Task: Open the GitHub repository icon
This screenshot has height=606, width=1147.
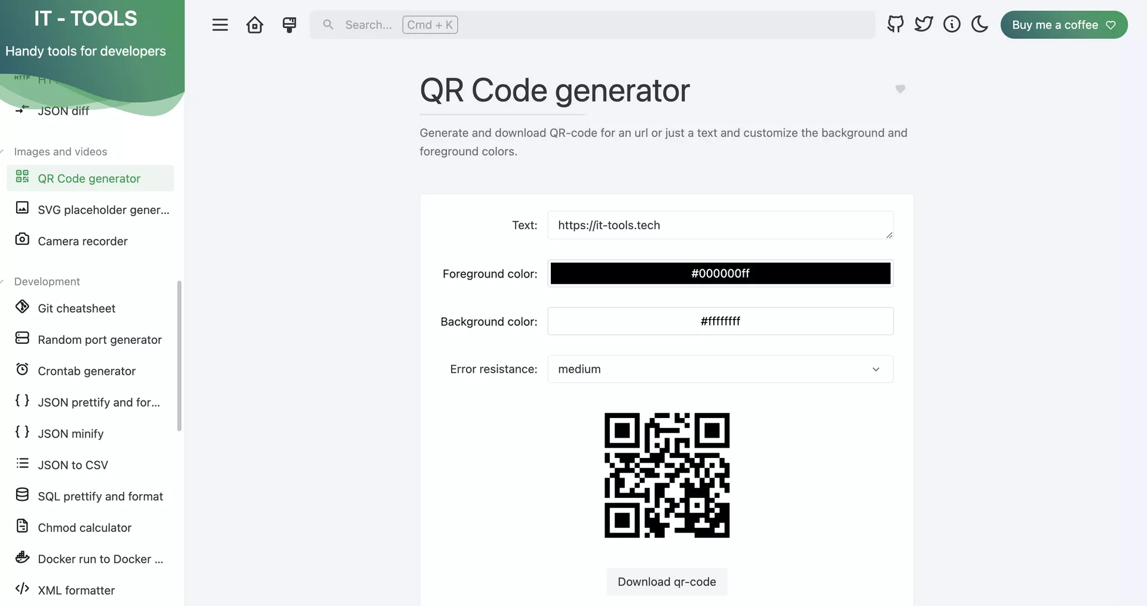Action: [895, 24]
